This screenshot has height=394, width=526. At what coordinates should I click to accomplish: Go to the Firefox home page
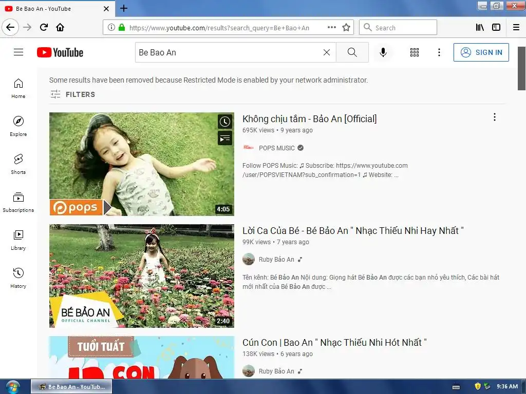point(60,27)
